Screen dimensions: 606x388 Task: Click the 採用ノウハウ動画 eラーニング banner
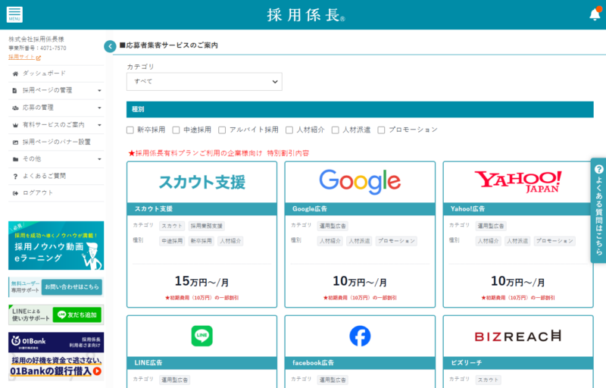56,246
